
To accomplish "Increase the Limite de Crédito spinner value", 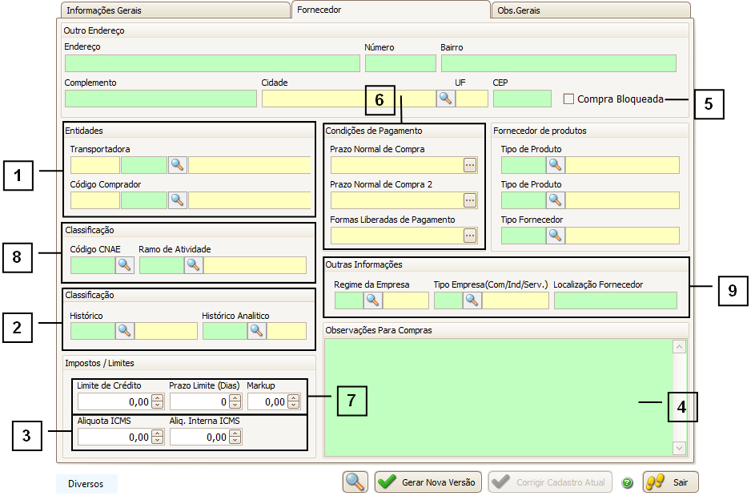I will (x=158, y=398).
